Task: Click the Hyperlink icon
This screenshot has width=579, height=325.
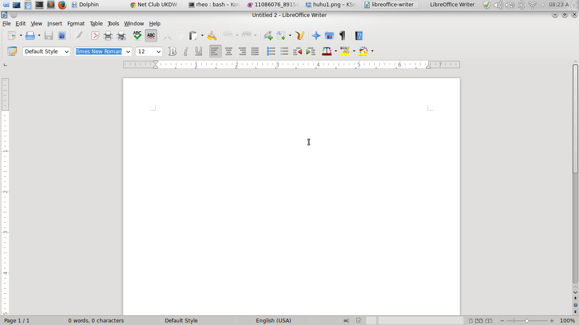Action: pos(268,36)
